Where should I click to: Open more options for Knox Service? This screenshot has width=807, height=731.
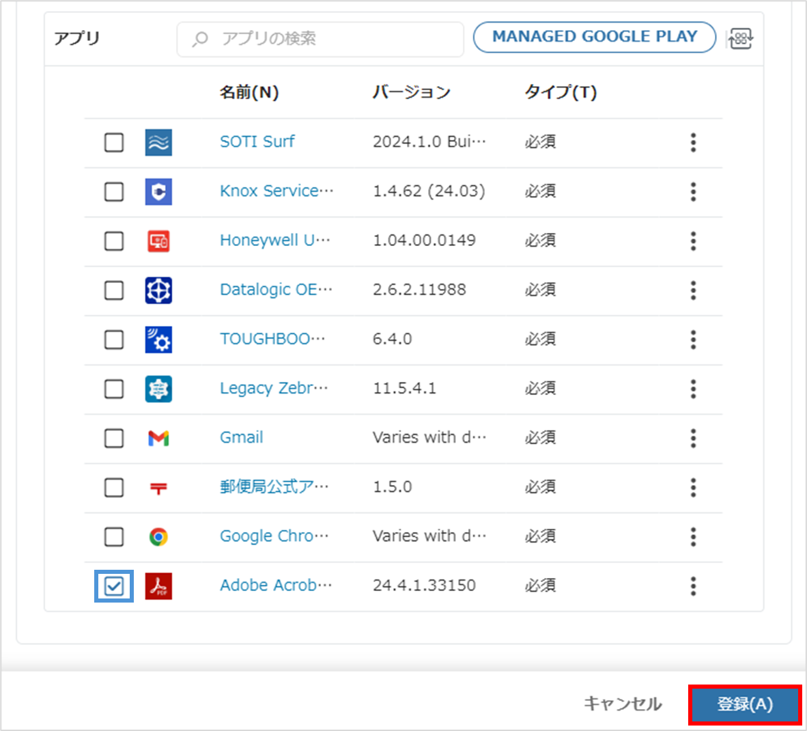point(693,192)
